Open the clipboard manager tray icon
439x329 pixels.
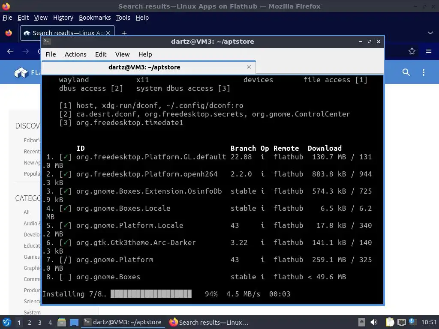pos(390,322)
